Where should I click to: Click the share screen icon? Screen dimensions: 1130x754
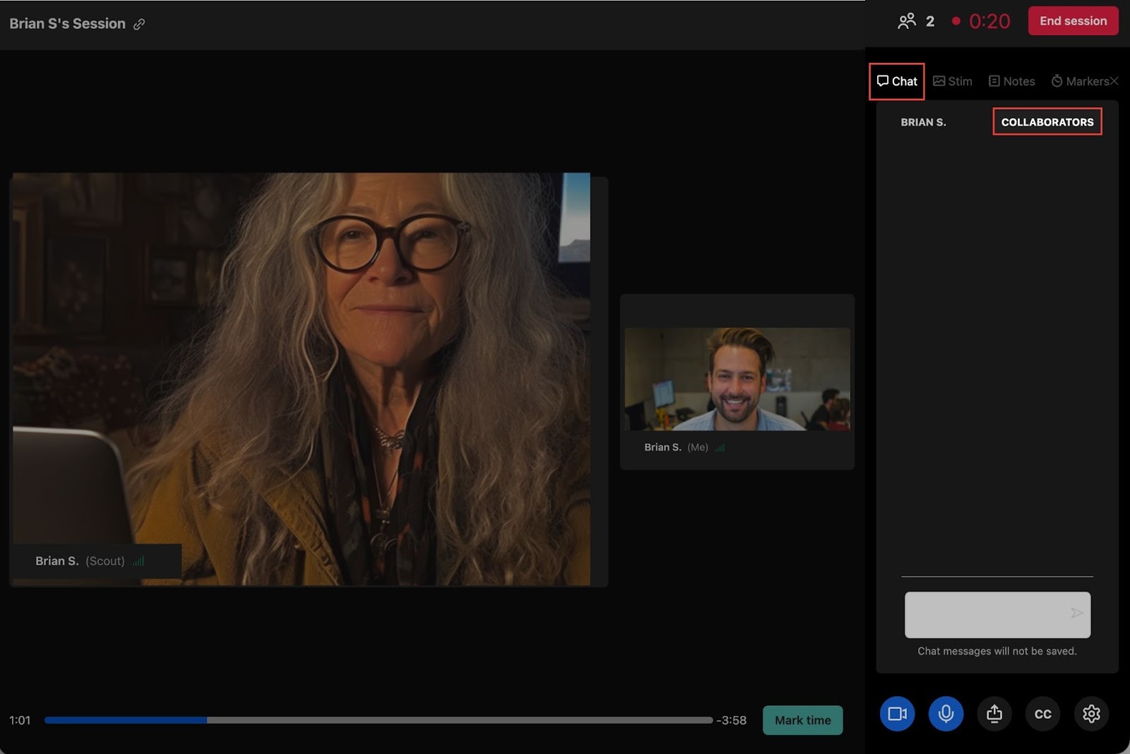pyautogui.click(x=994, y=714)
